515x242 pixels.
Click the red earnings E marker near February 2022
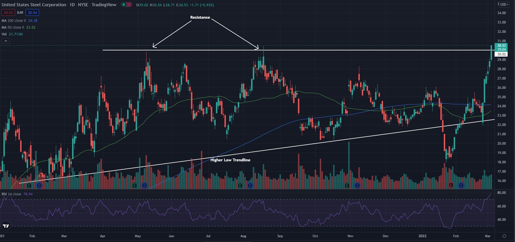[x=451, y=186]
